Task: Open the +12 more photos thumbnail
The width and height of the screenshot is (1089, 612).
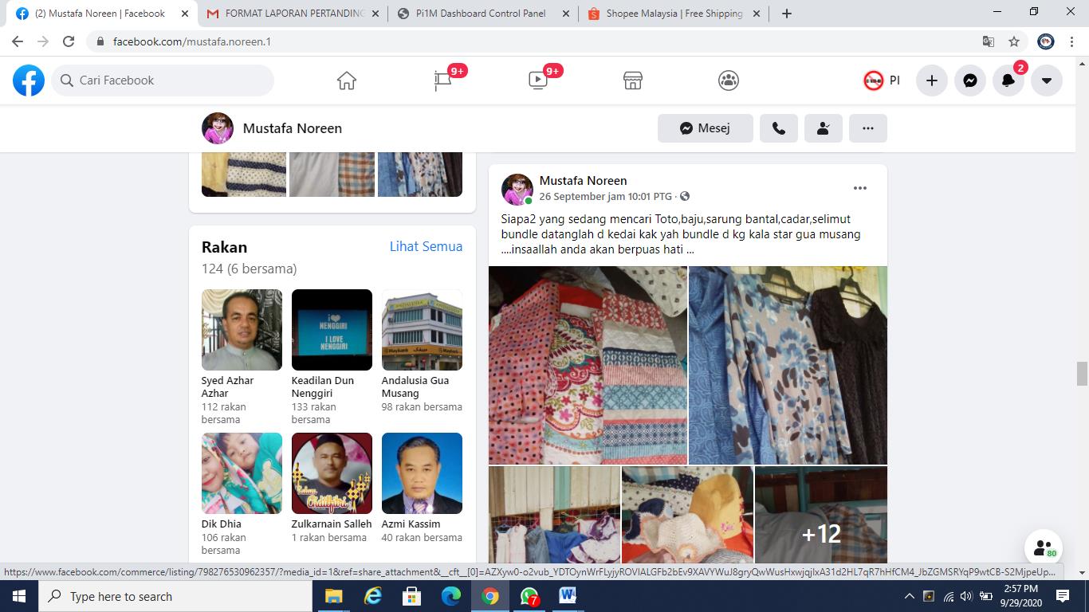Action: coord(820,516)
